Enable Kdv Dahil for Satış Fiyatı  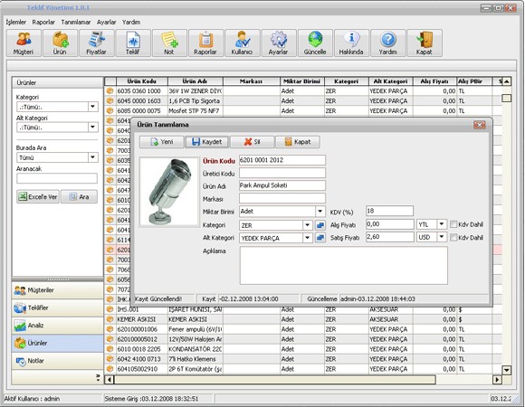(x=453, y=238)
